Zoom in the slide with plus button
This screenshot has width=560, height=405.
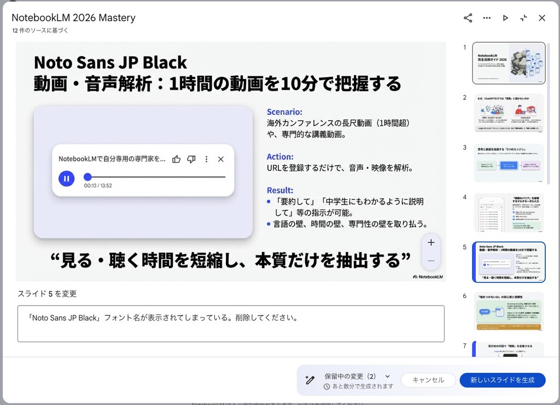coord(431,242)
